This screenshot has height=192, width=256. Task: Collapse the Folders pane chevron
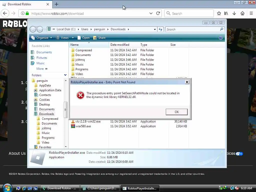[x=65, y=75]
